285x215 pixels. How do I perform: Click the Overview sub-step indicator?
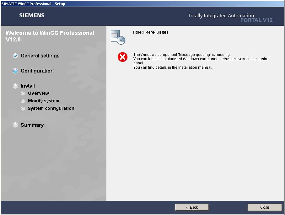click(23, 94)
